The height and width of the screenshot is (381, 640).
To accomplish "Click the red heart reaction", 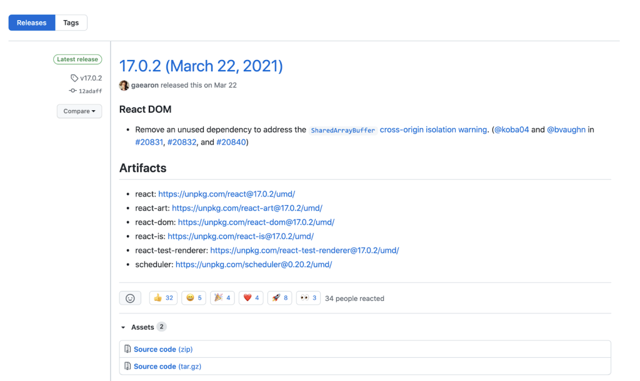I will point(251,298).
